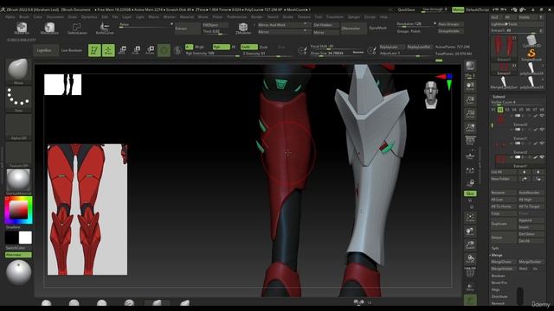Adjust the Draw Size slider
Screen dimensions: 554x311
coord(337,54)
